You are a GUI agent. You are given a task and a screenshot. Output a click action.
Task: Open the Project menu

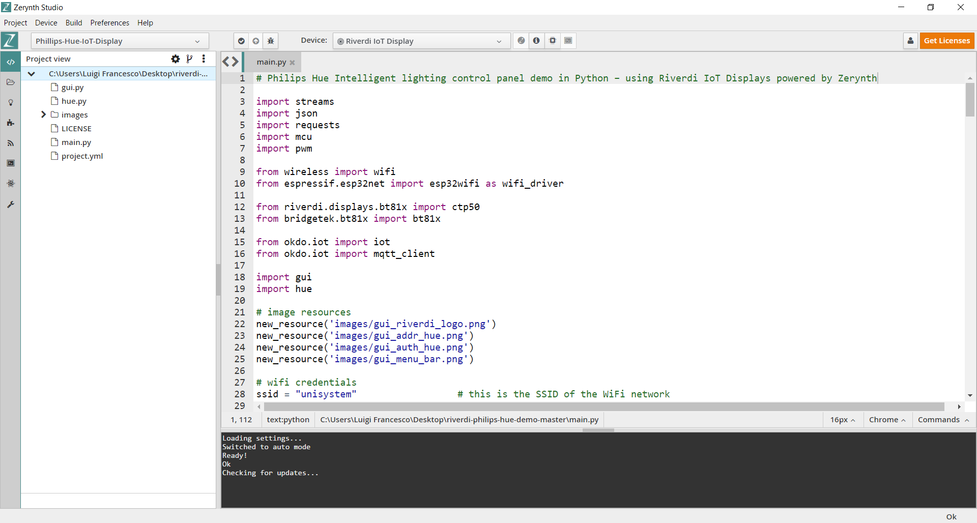15,23
